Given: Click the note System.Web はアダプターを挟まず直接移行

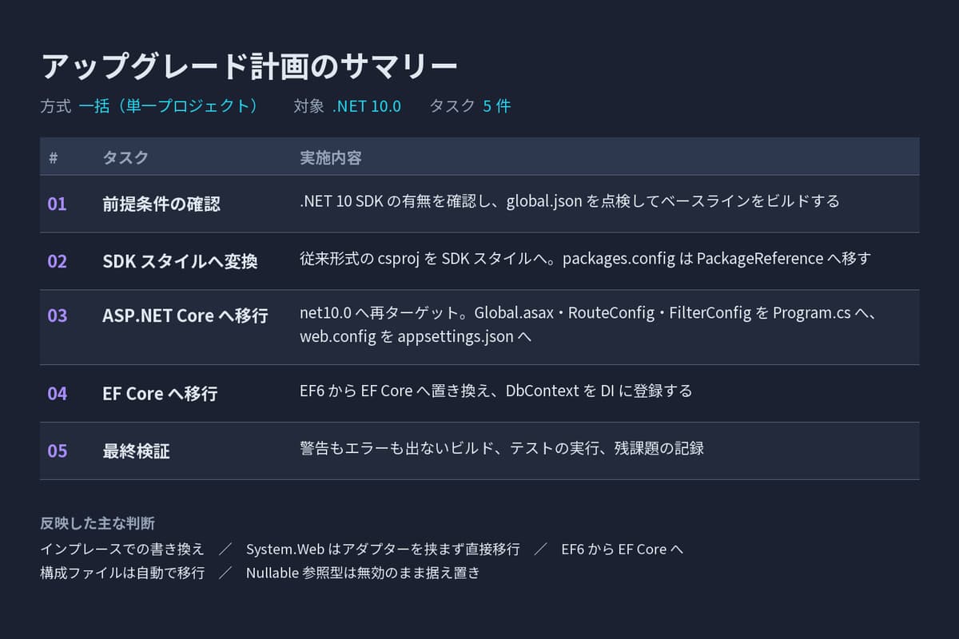Looking at the screenshot, I should coord(383,550).
